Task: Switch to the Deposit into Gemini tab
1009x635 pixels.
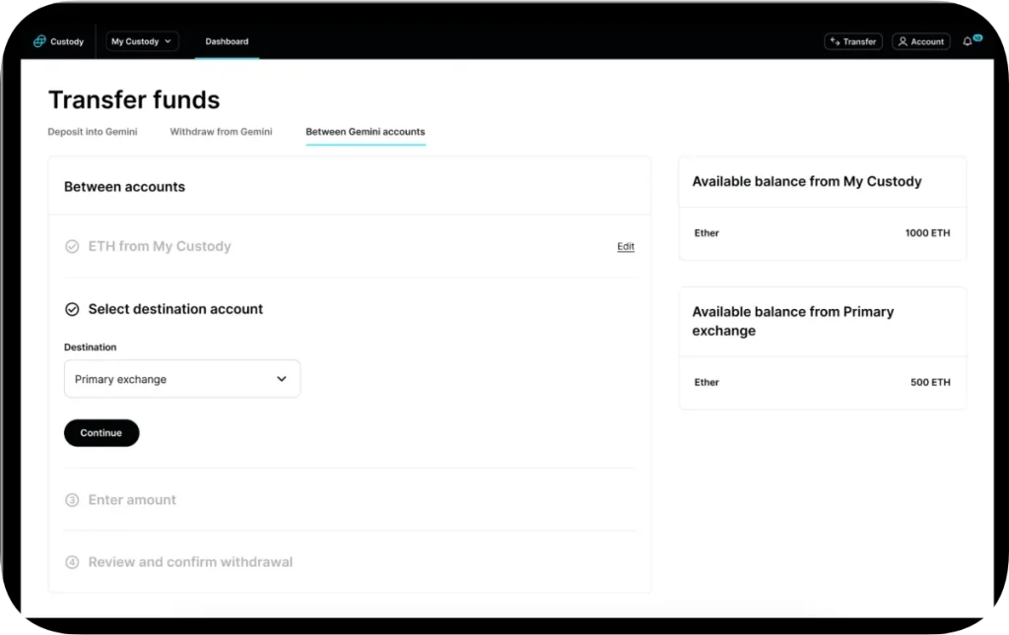Action: 93,131
